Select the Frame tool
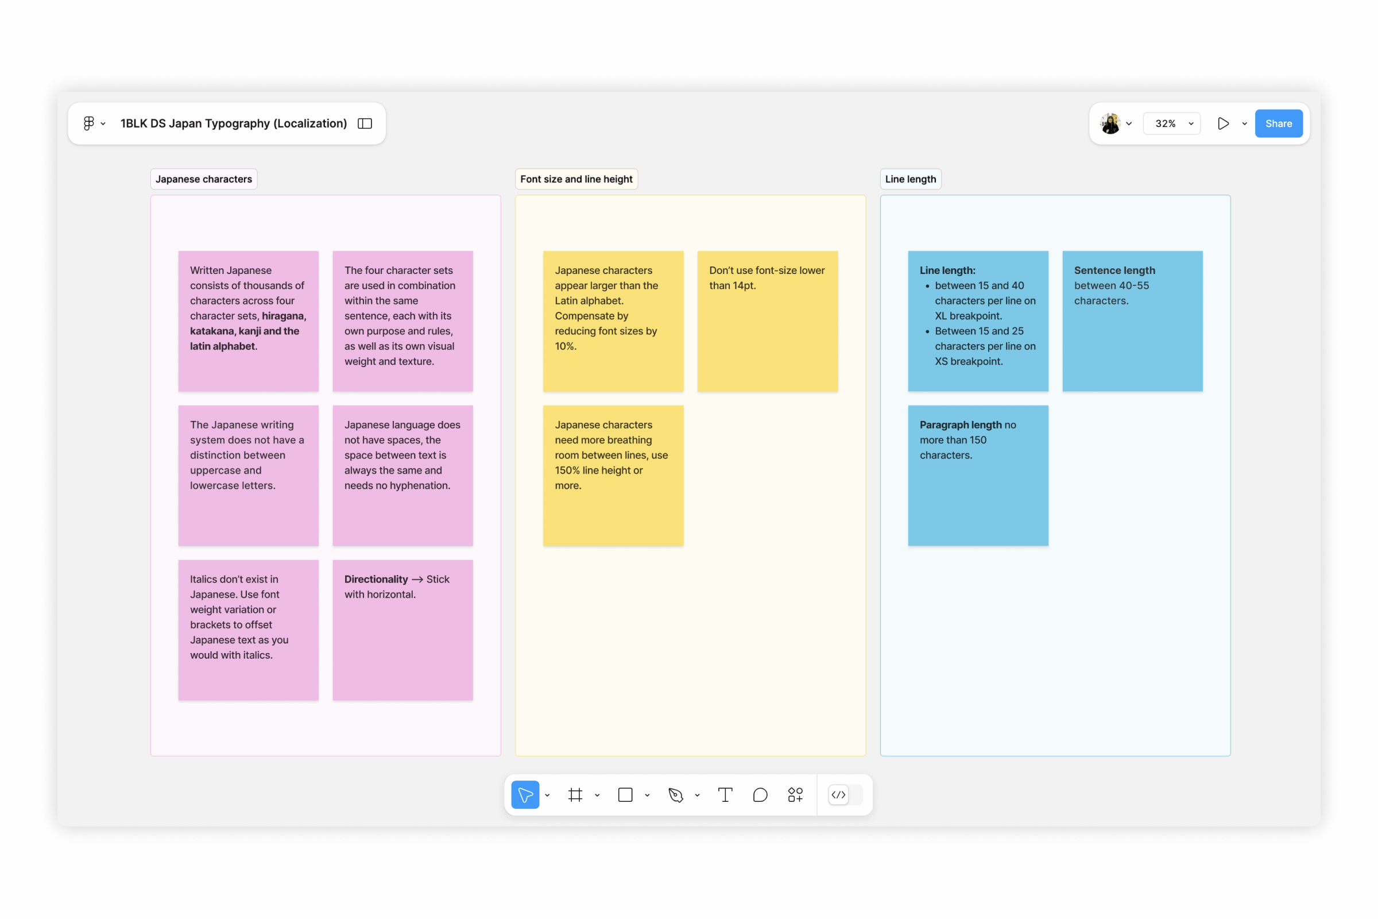1378x919 pixels. click(575, 795)
